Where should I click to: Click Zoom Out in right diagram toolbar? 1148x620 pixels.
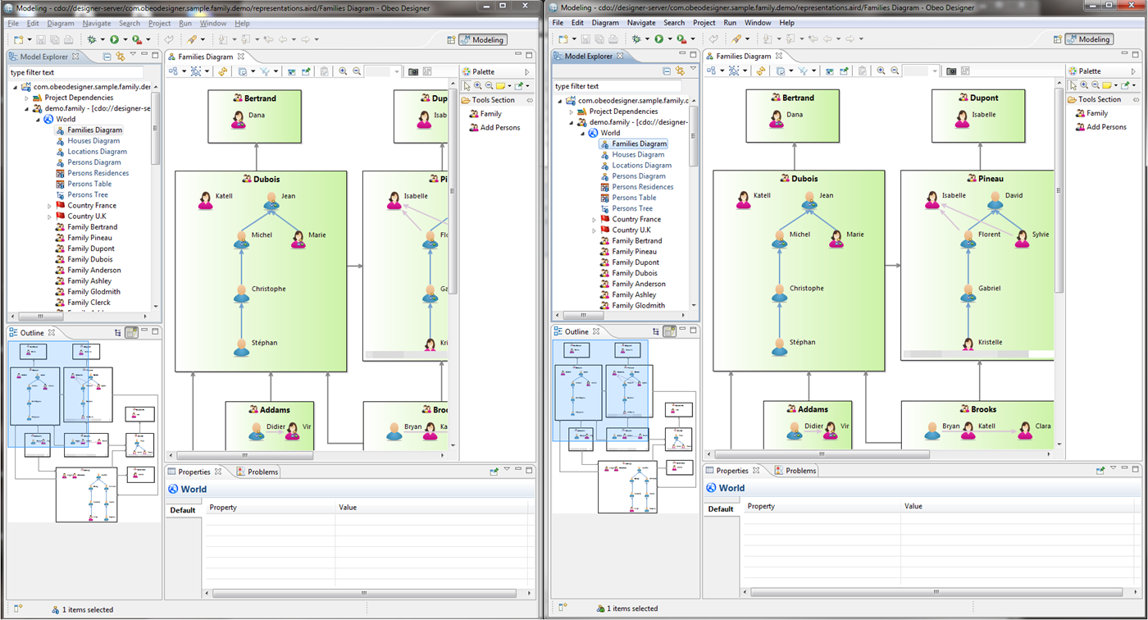895,71
